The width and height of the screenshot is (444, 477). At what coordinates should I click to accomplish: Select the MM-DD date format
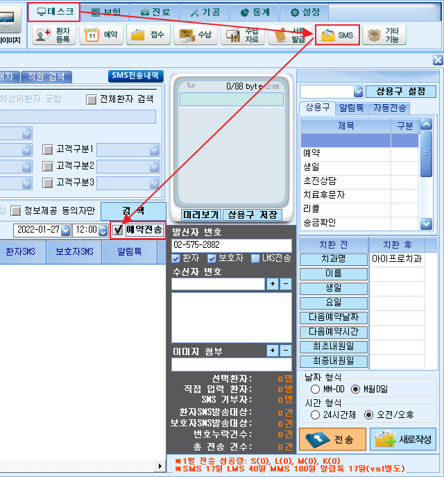click(x=315, y=389)
